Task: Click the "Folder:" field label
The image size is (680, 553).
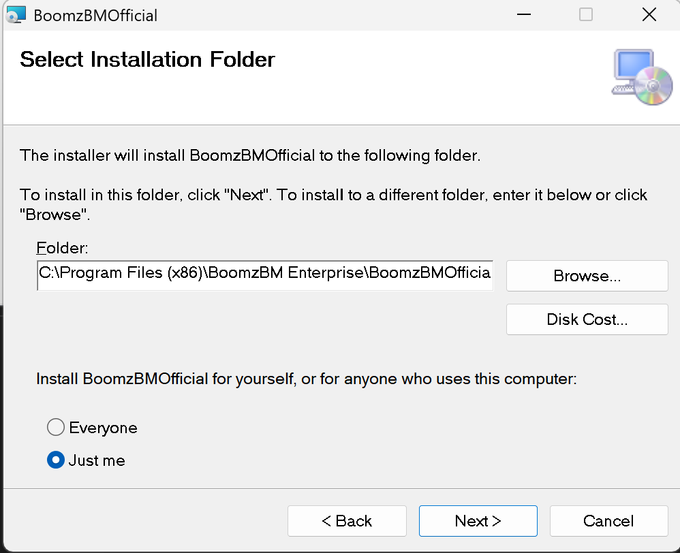Action: click(62, 247)
